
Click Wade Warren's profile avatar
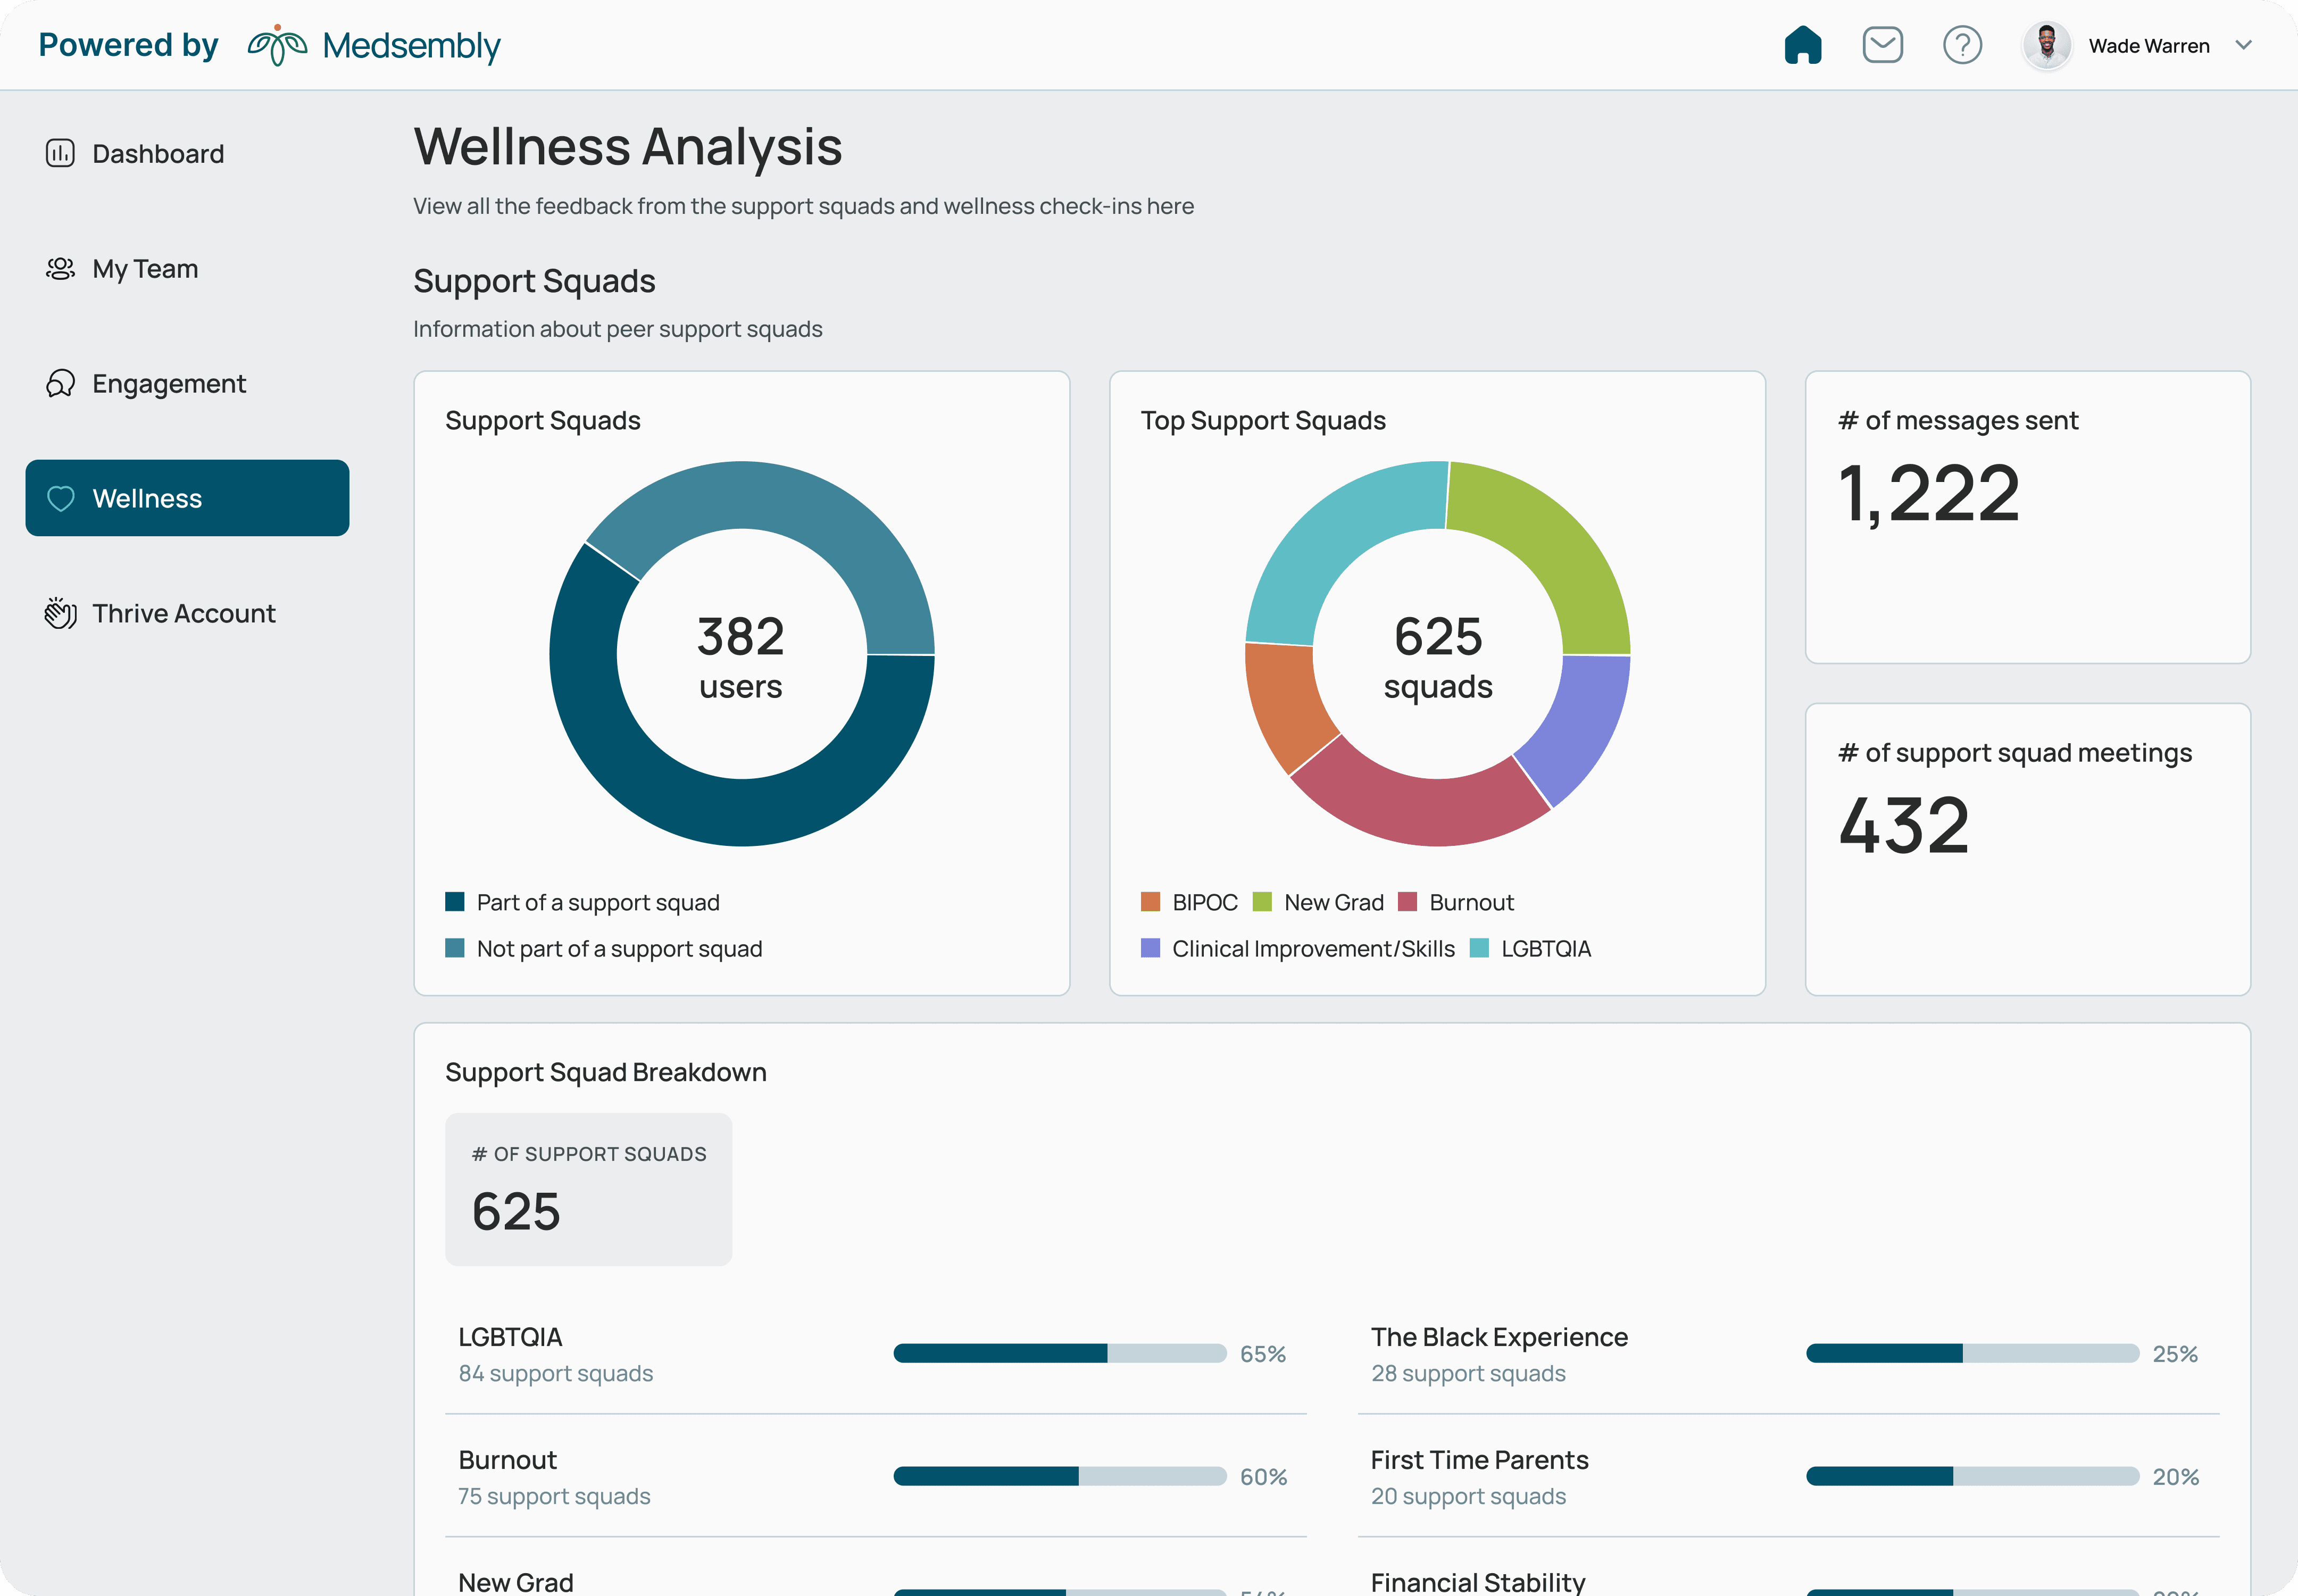pos(2046,46)
